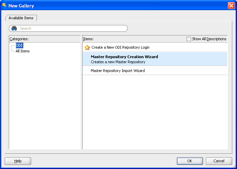Select the ODI category in the tree
The image size is (237, 169).
pos(19,45)
